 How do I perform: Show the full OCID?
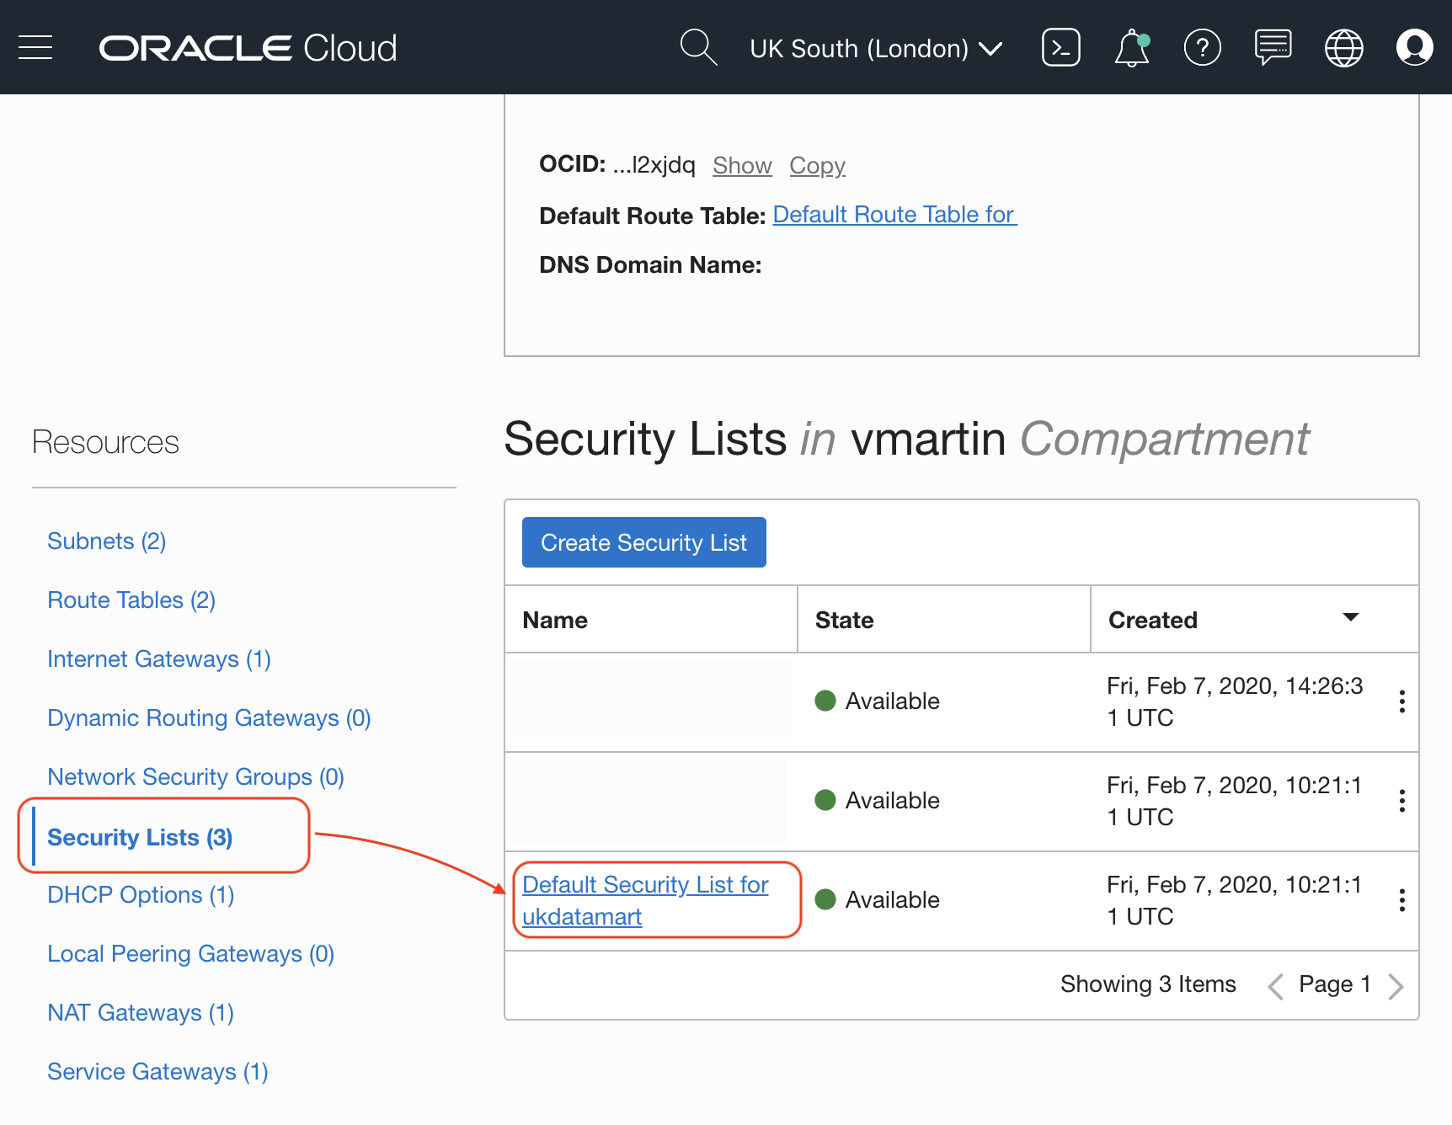click(742, 165)
